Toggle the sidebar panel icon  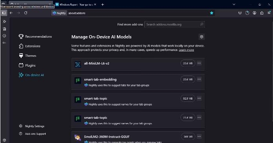pyautogui.click(x=4, y=13)
